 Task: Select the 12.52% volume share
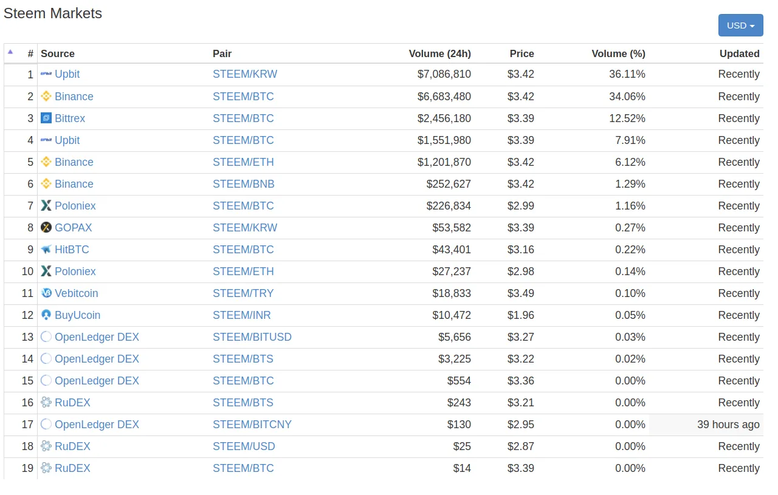[627, 118]
